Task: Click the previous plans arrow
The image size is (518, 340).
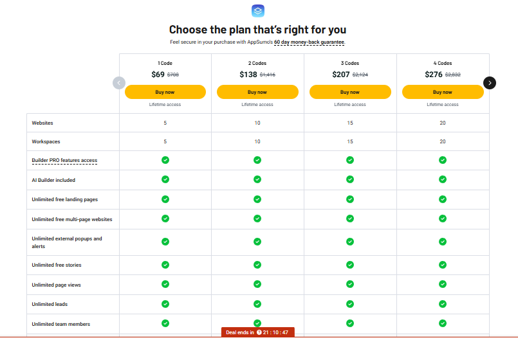Action: point(119,83)
